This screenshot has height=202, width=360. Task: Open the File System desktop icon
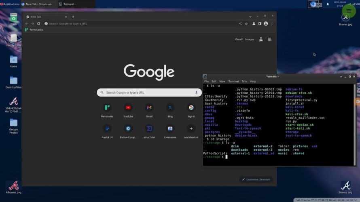pos(13,38)
